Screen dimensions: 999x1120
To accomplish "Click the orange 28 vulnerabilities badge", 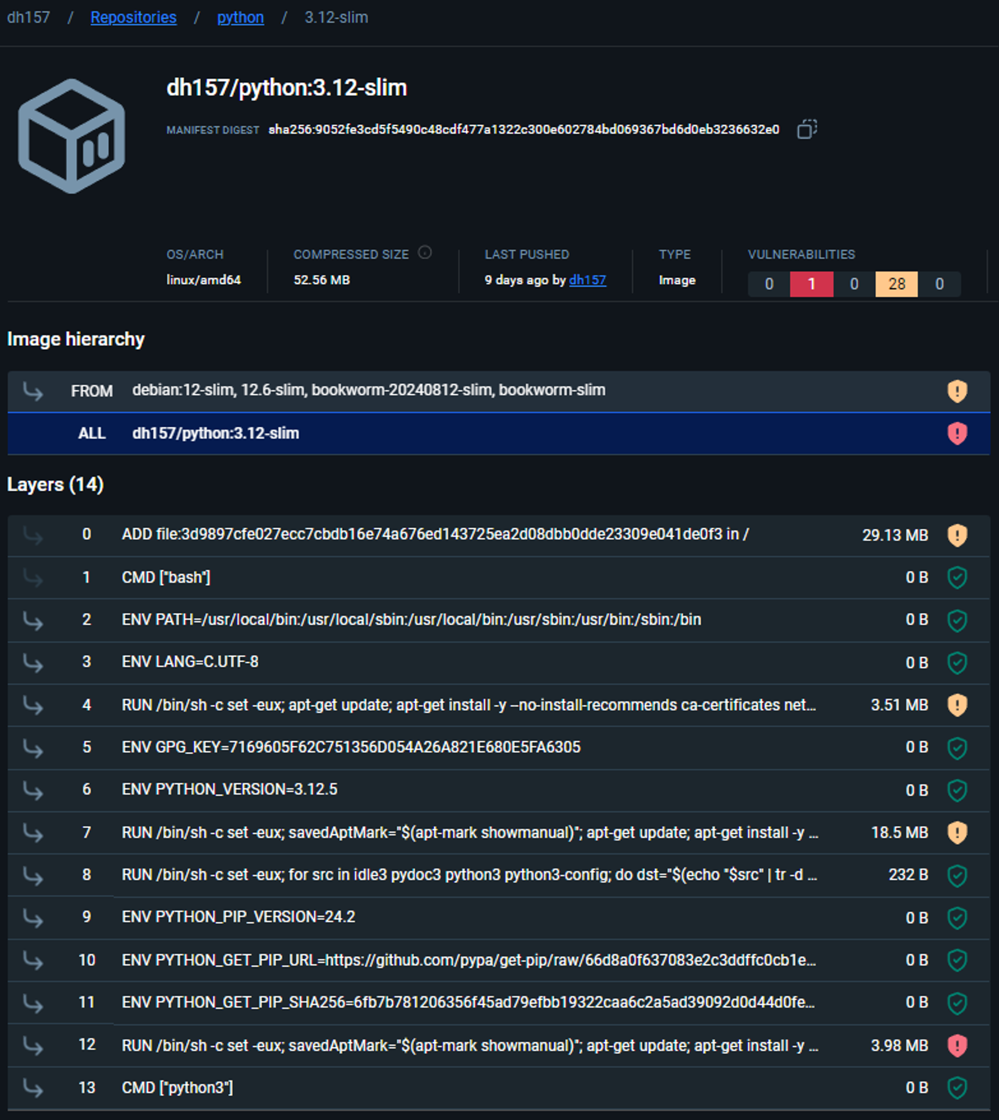I will click(x=896, y=284).
